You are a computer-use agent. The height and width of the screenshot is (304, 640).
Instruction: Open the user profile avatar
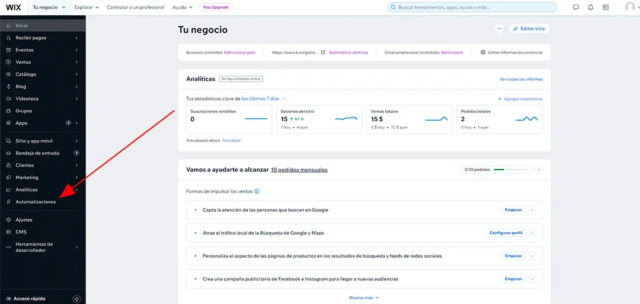tap(630, 7)
